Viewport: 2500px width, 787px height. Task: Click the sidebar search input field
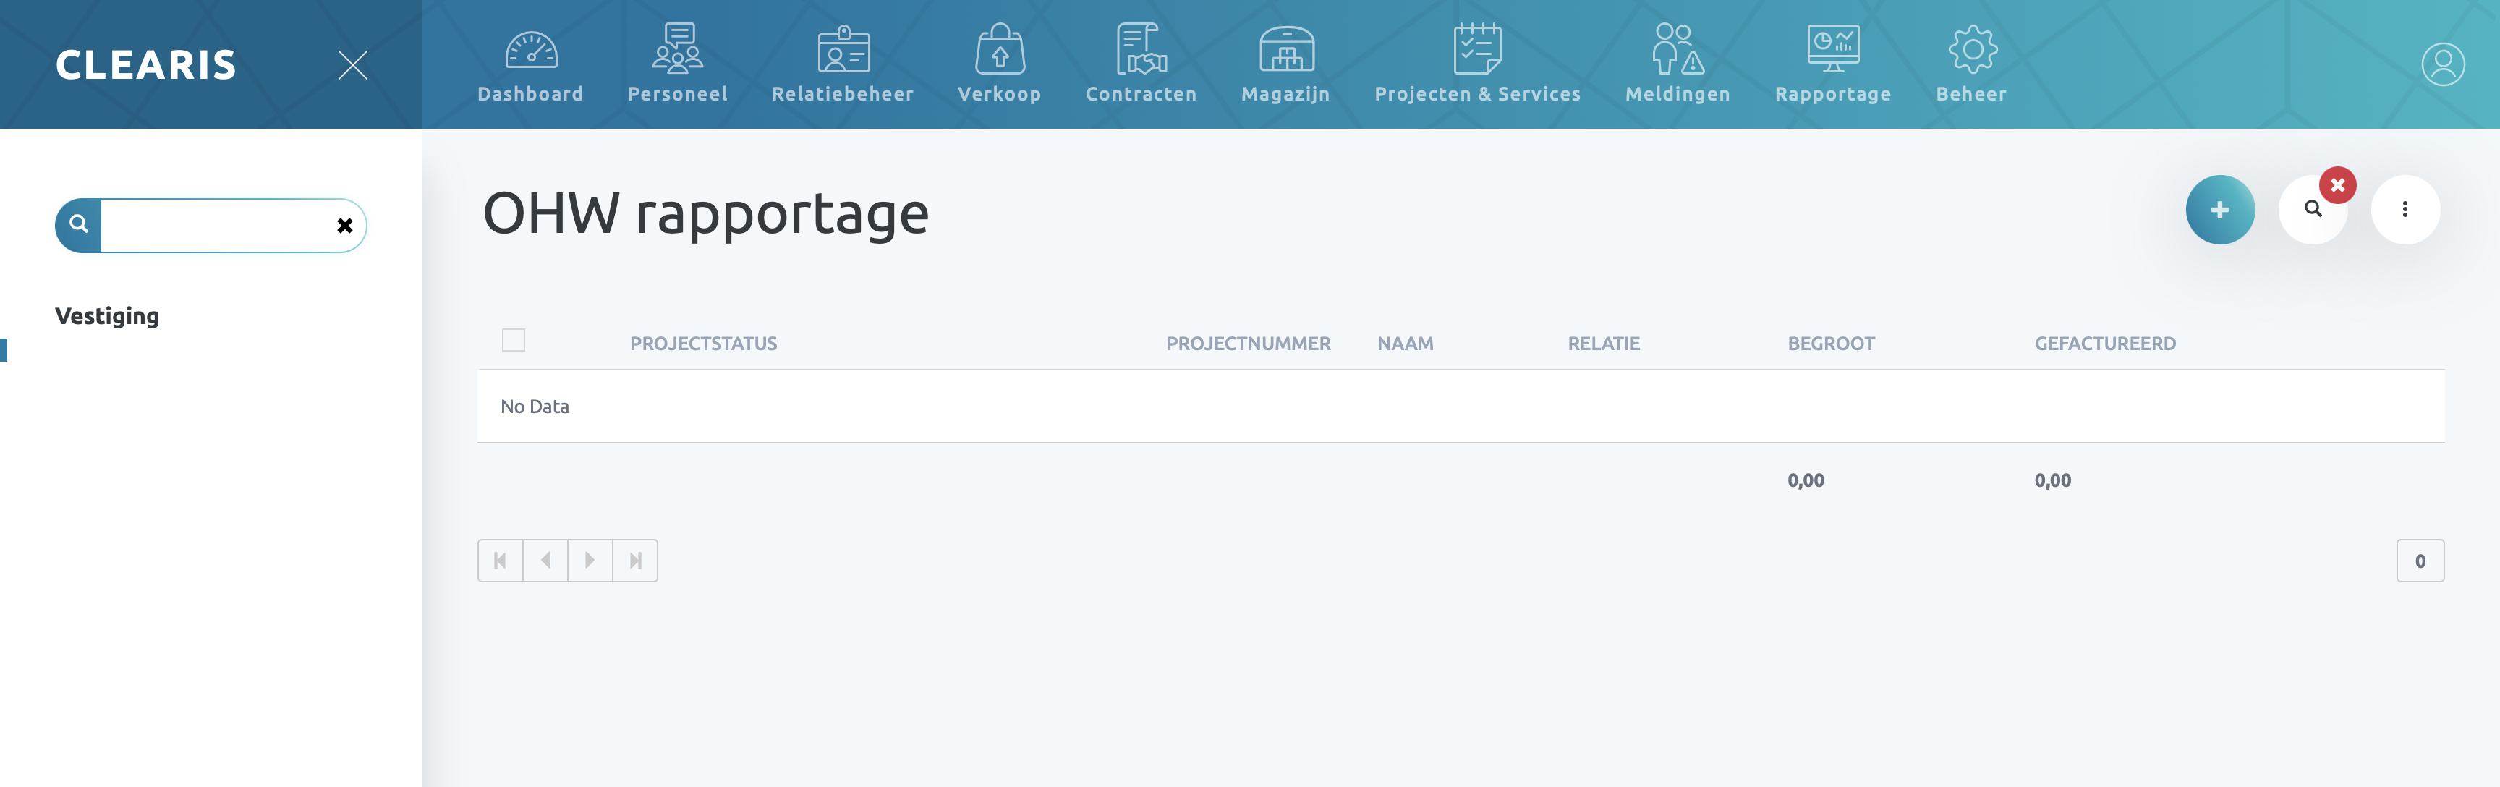point(216,226)
